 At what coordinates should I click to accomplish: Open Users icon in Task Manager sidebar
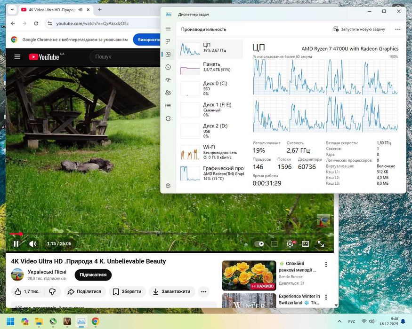pyautogui.click(x=168, y=93)
